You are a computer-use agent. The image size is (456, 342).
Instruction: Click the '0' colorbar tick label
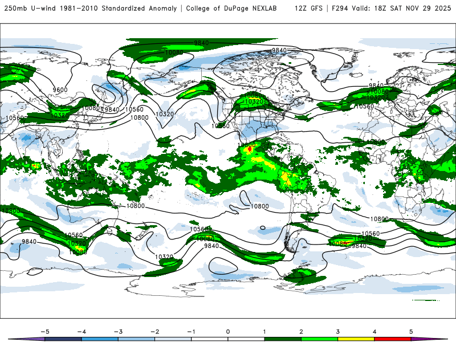228,332
